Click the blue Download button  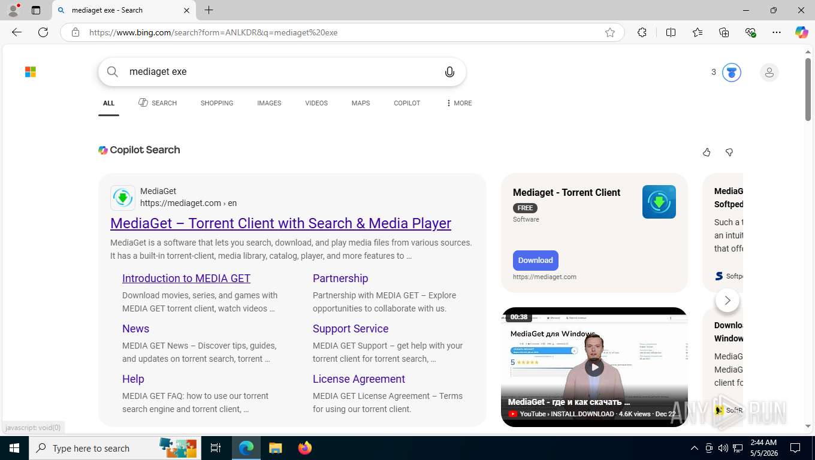[x=536, y=261]
